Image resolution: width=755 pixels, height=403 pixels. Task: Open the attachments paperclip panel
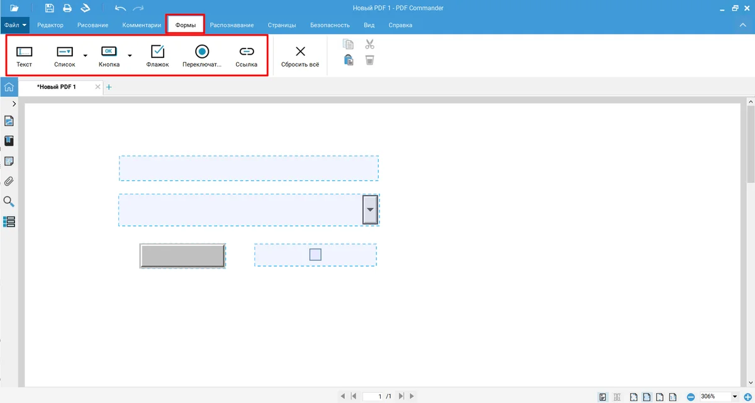pos(9,182)
